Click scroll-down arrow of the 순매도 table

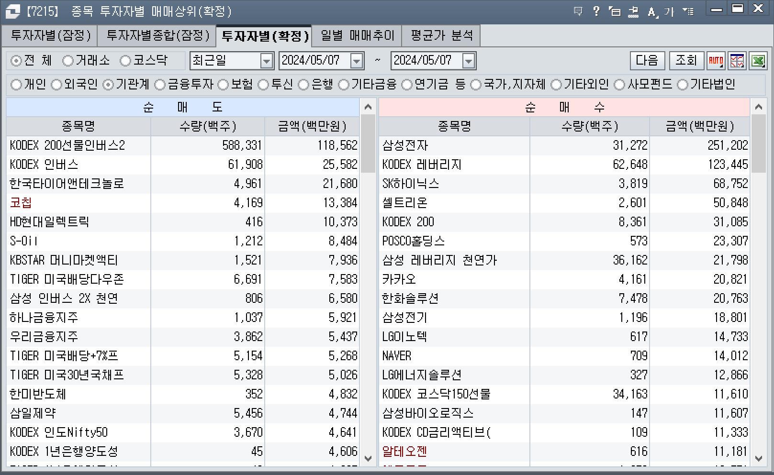[368, 458]
